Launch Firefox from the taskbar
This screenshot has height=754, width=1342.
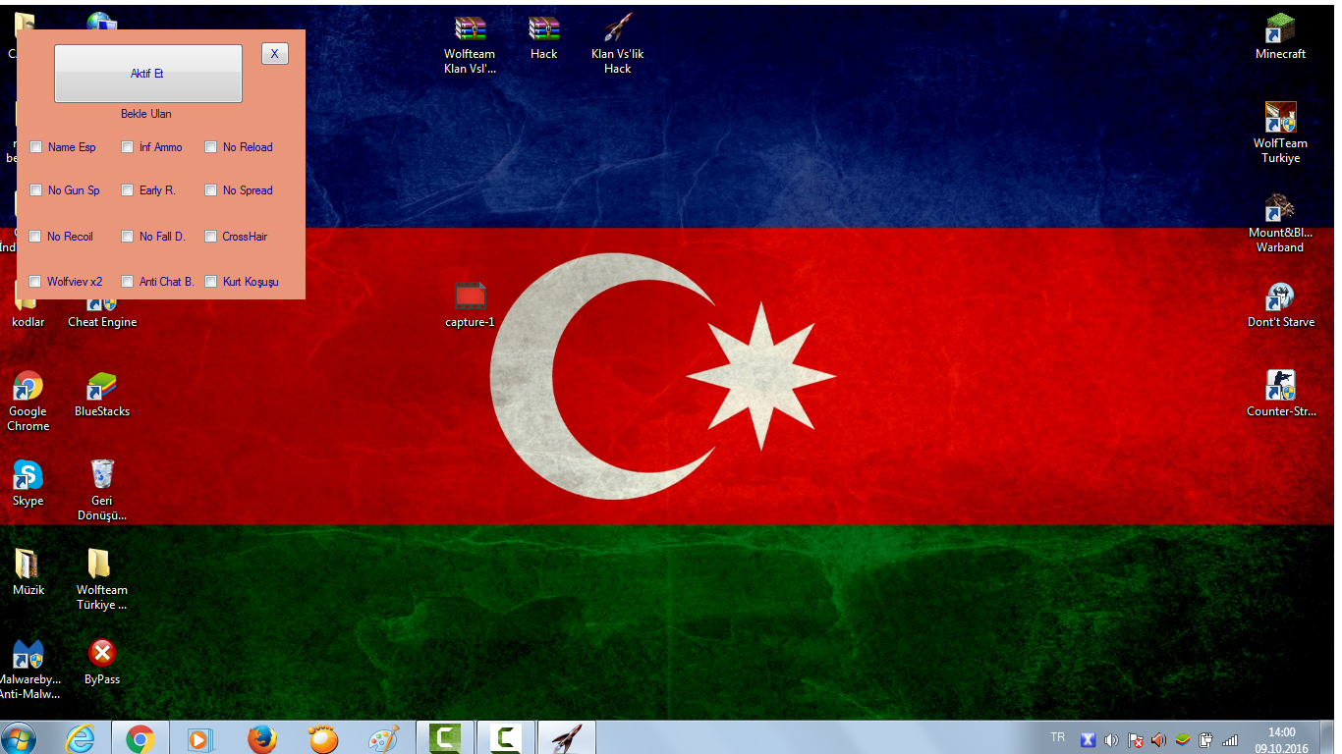pos(261,738)
